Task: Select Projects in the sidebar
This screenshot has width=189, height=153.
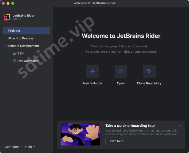Action: 26,31
